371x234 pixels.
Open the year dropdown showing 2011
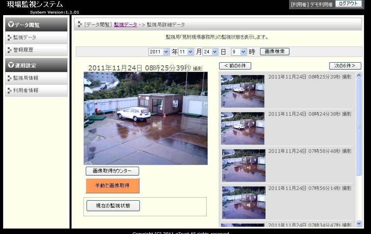click(159, 51)
